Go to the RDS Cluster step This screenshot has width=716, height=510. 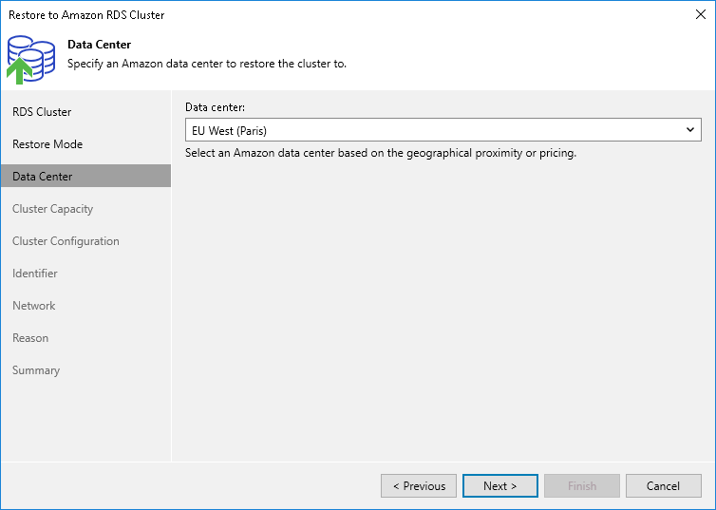click(42, 112)
